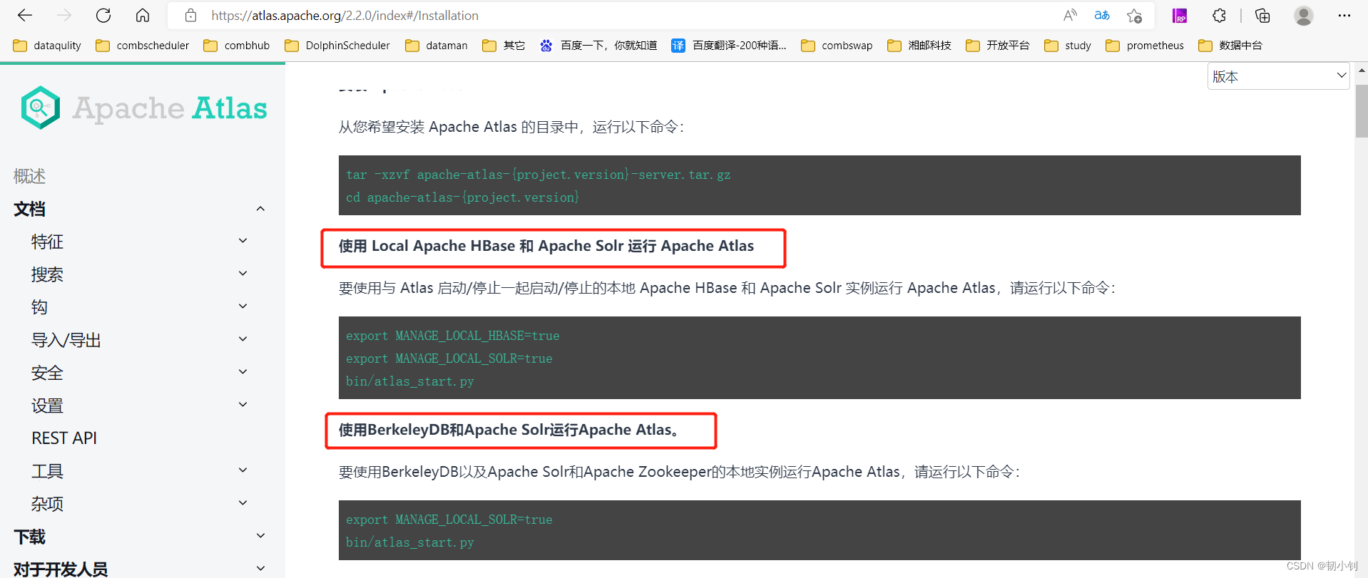The image size is (1368, 578).
Task: Click the heading 使用 Local Apache HBase
Action: [x=546, y=246]
